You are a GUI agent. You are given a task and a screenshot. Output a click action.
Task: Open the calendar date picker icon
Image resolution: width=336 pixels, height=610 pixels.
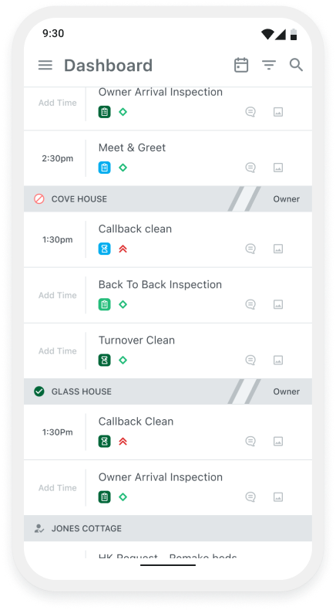point(241,65)
